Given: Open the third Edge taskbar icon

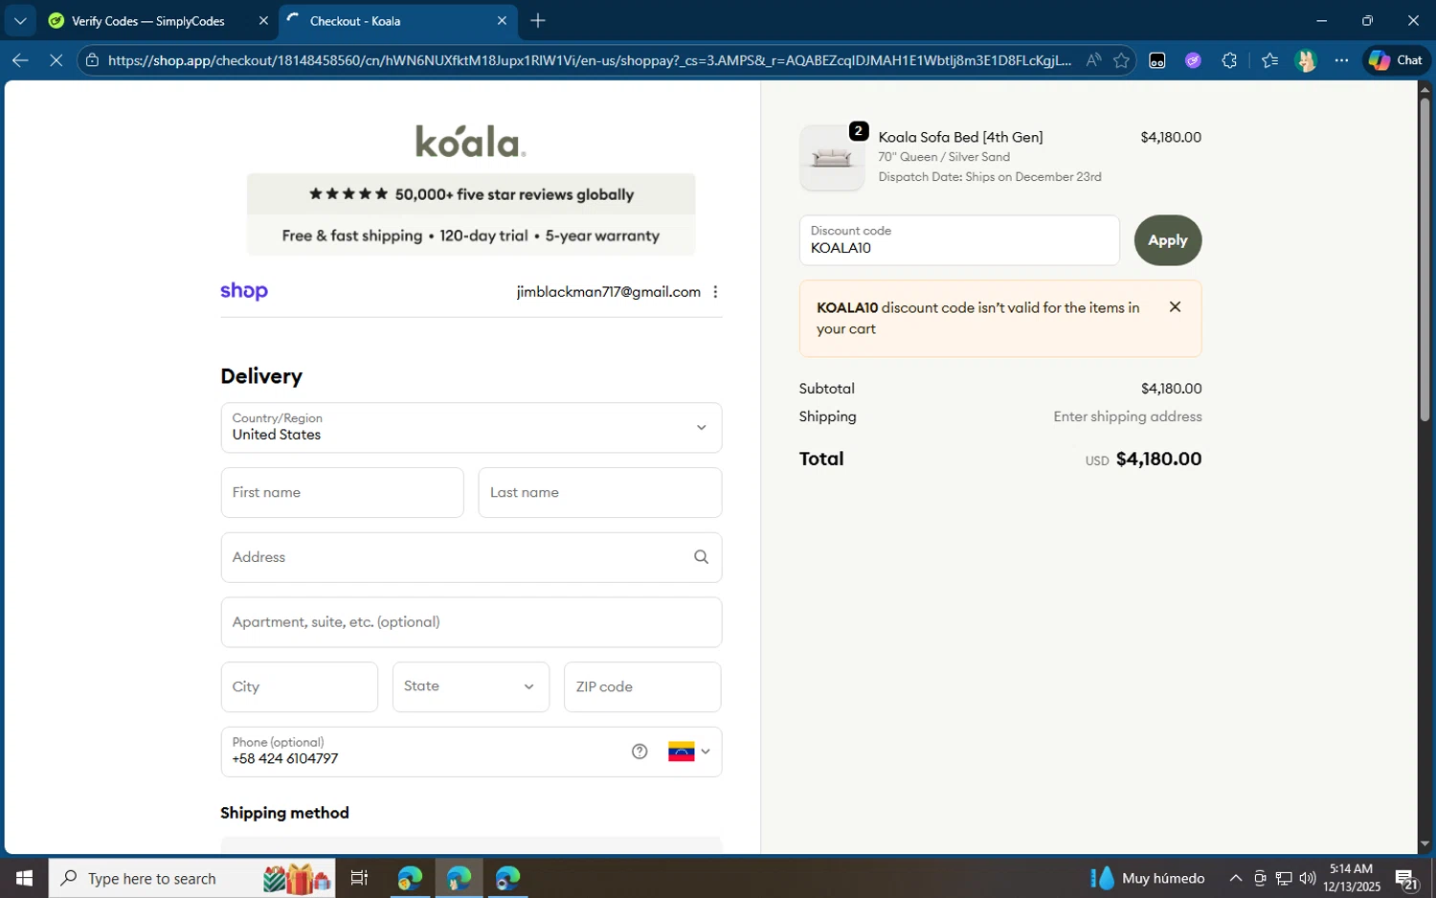Looking at the screenshot, I should click(x=507, y=878).
